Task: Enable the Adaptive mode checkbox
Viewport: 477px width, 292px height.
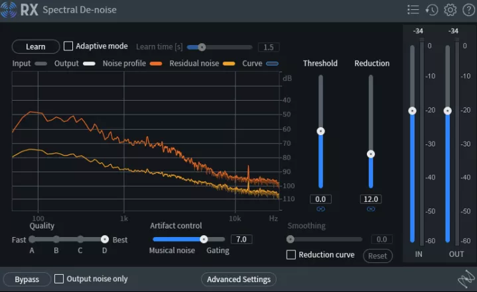Action: click(x=68, y=46)
